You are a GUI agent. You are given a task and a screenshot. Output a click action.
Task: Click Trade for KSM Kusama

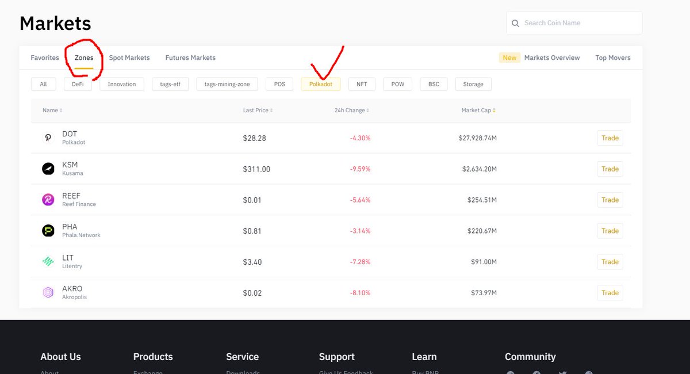point(610,169)
